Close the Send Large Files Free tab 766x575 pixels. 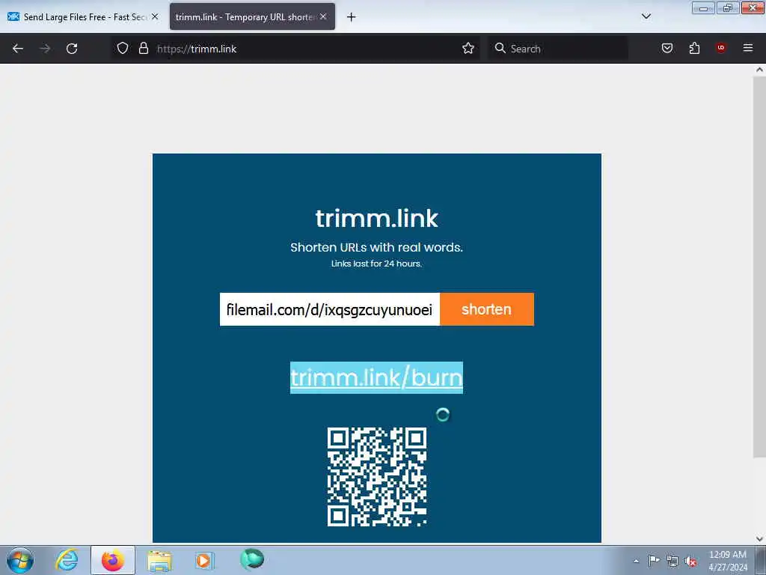155,16
